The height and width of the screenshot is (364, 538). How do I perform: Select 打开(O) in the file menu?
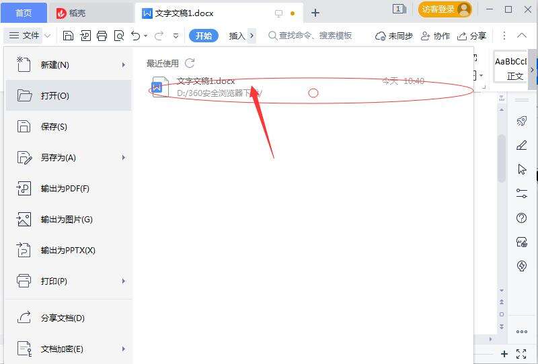[69, 95]
